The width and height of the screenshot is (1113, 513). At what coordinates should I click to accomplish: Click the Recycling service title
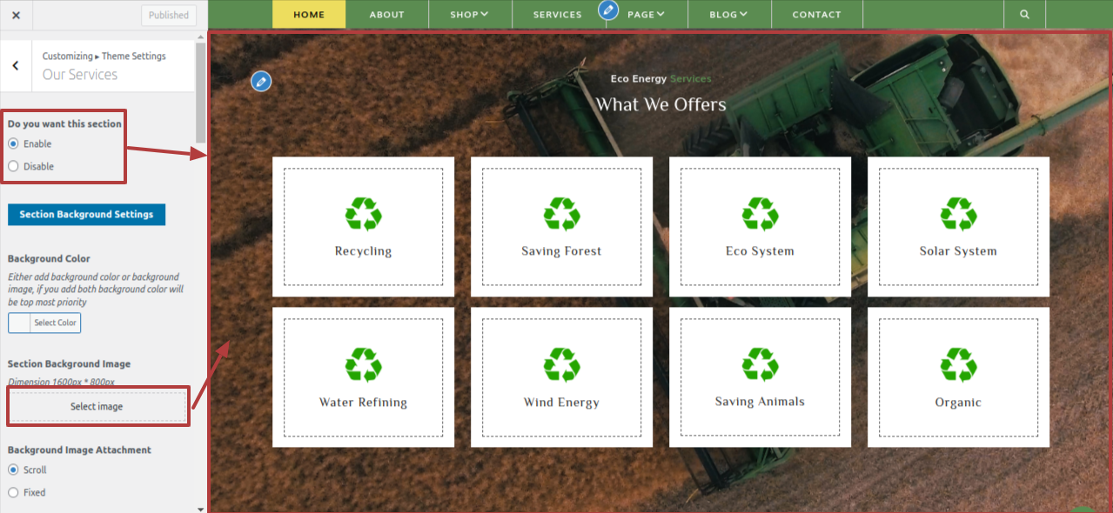pos(363,251)
